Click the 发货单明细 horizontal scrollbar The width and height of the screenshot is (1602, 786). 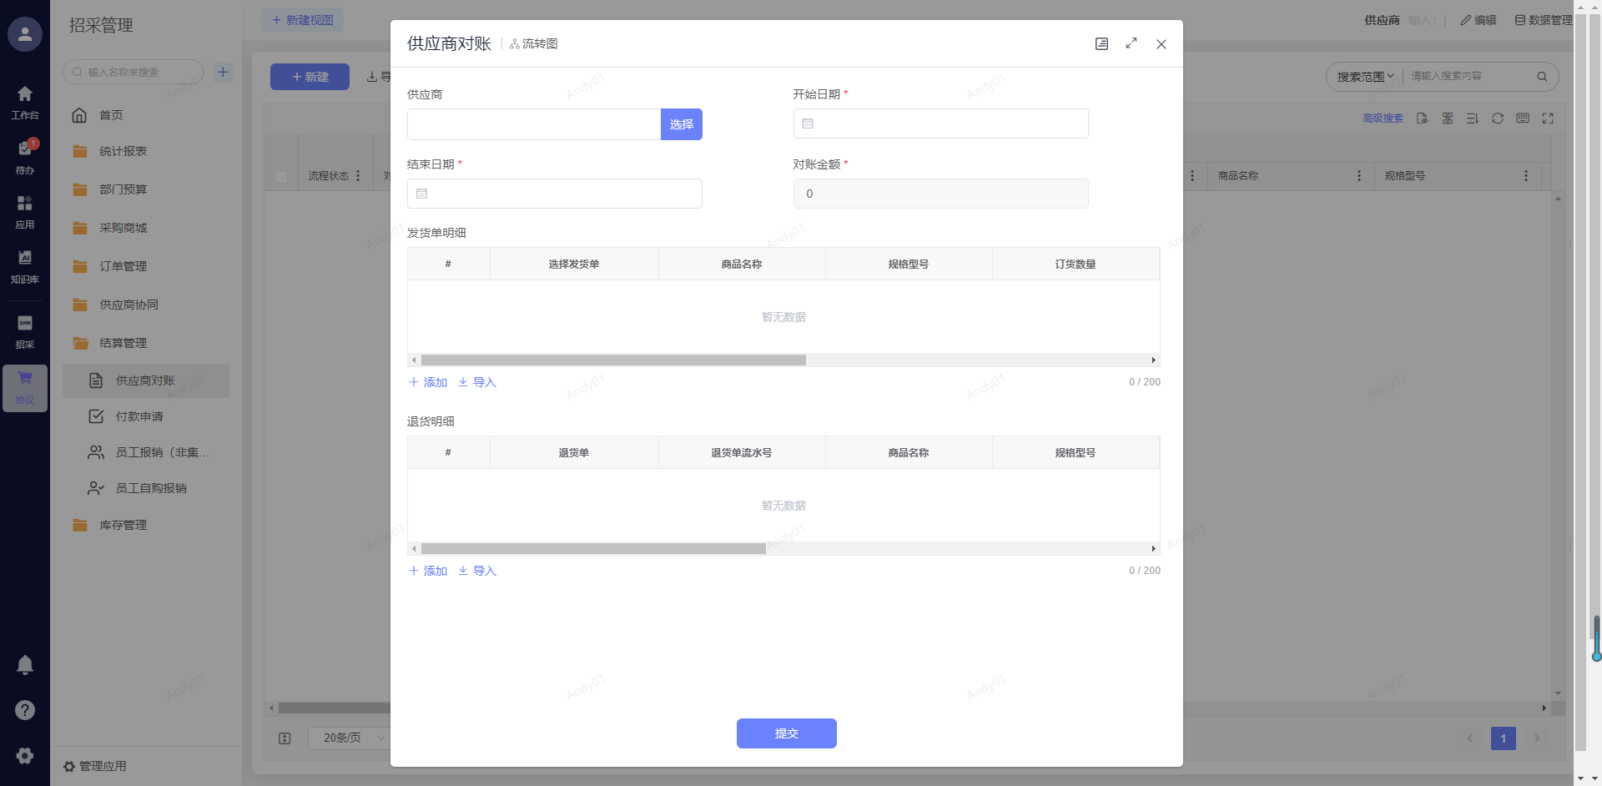[x=613, y=360]
